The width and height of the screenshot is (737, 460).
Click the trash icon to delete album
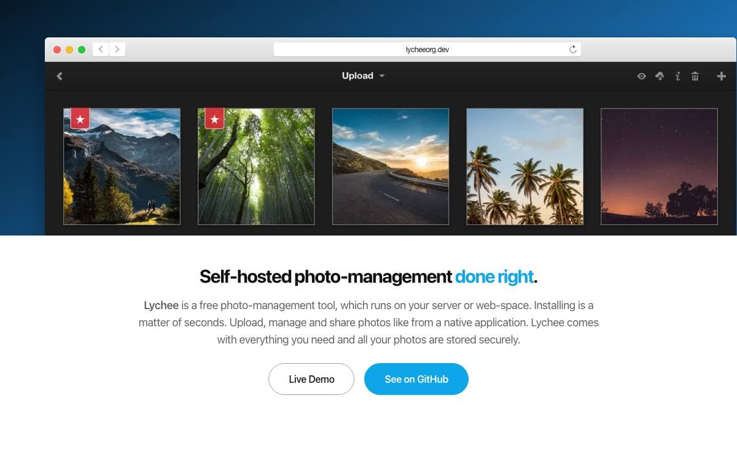[x=695, y=76]
